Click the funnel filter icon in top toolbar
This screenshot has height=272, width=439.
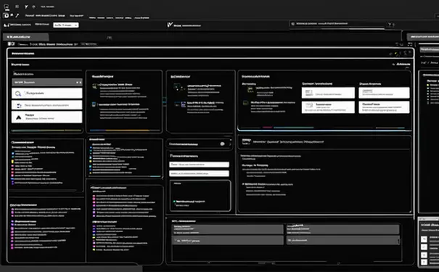26,7
